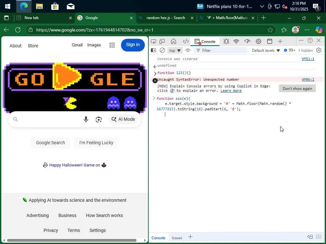Create a live expression with the eye icon

pyautogui.click(x=188, y=51)
